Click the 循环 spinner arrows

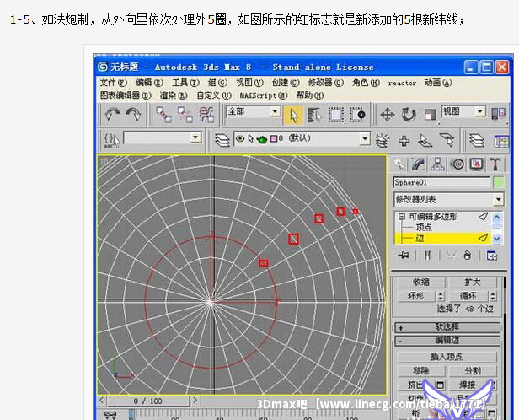(493, 295)
